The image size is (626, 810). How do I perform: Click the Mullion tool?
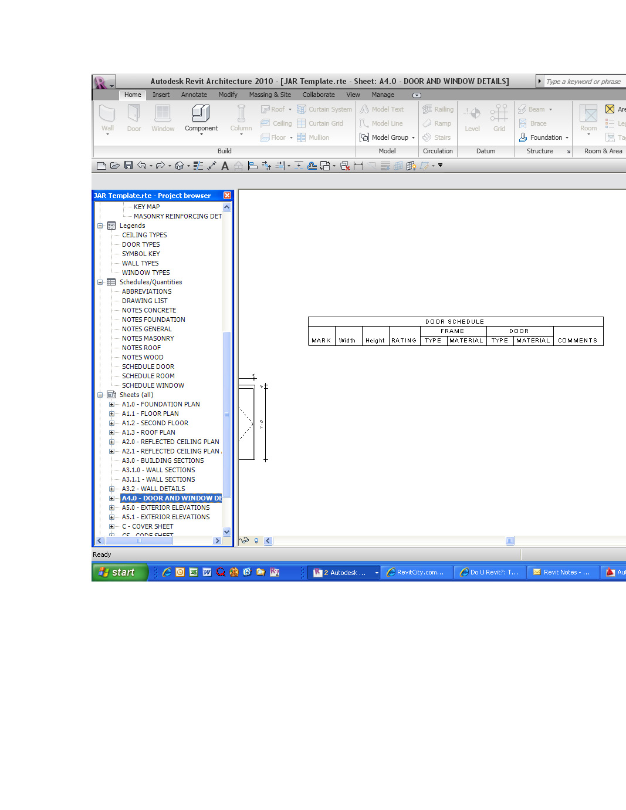coord(313,137)
